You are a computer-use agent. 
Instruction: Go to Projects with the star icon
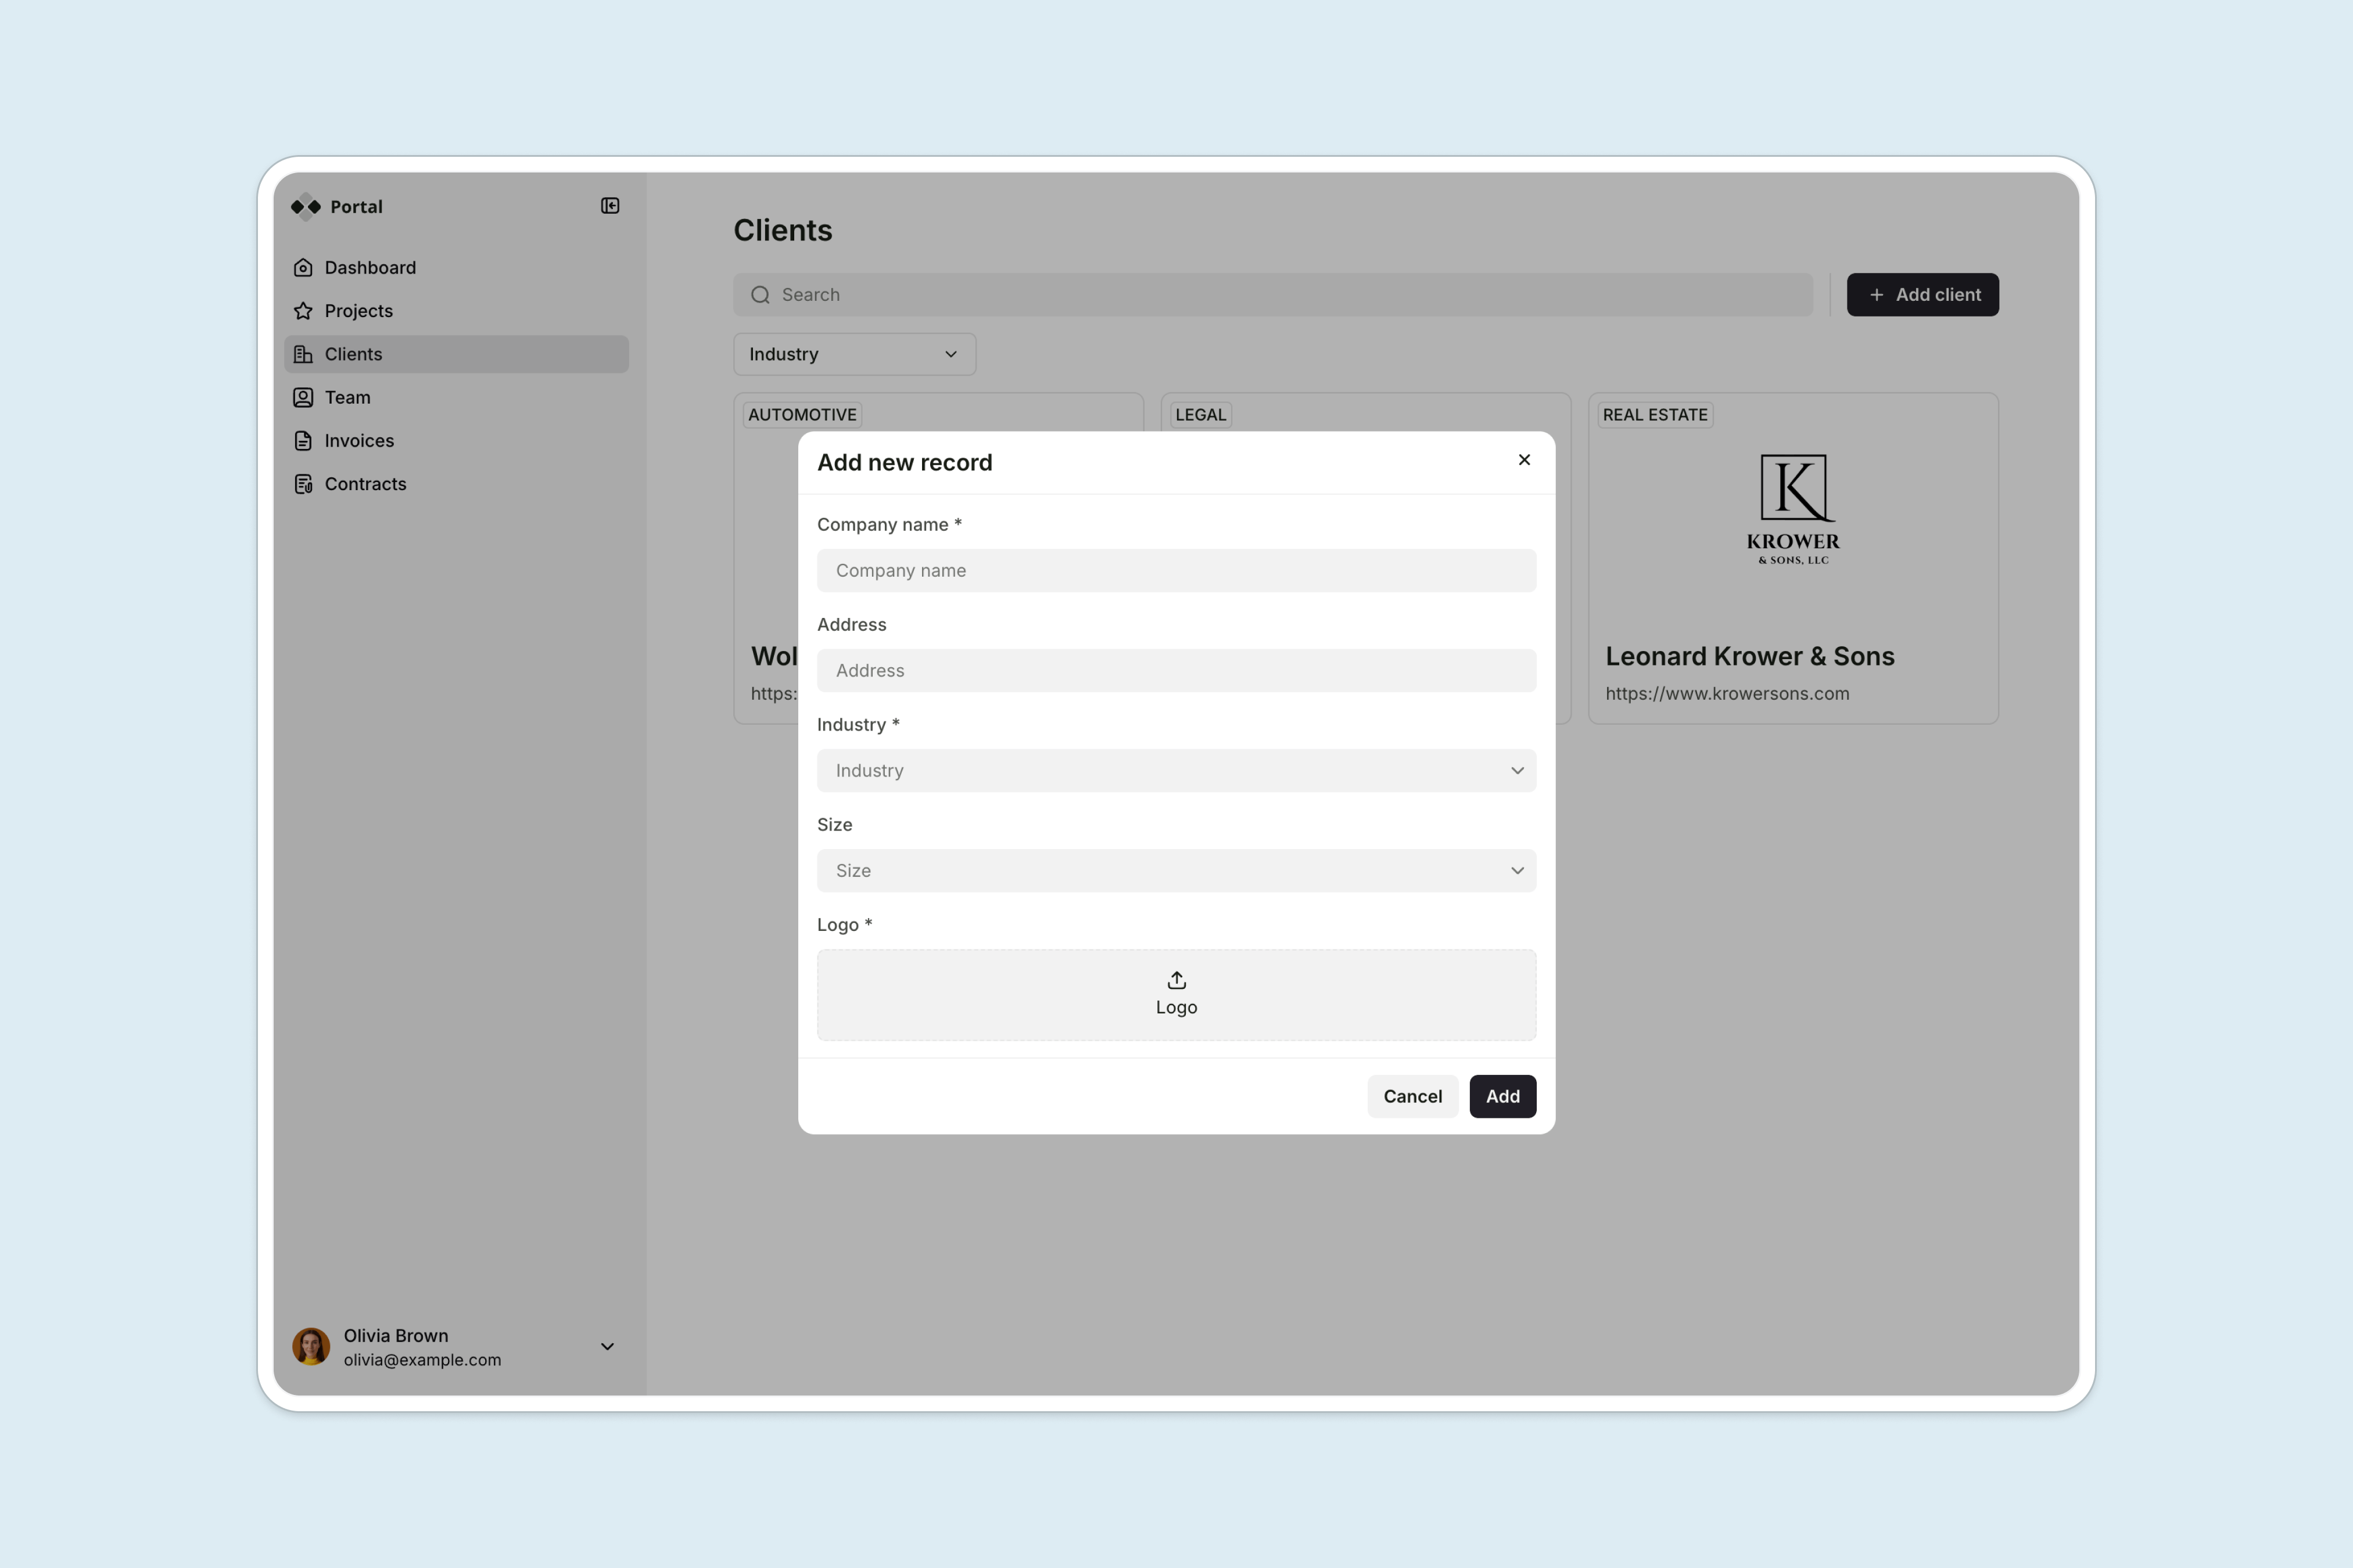pos(303,311)
